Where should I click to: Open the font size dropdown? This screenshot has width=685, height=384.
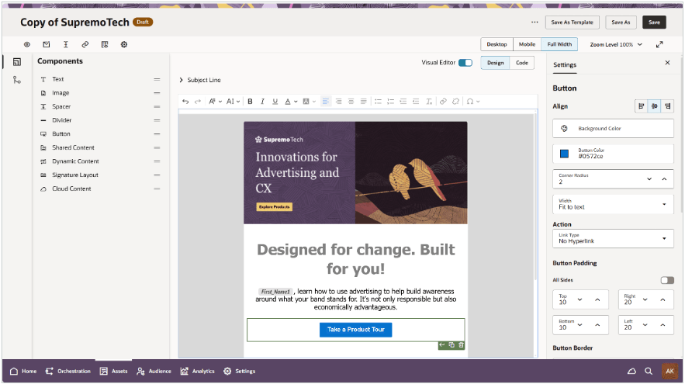tap(234, 102)
